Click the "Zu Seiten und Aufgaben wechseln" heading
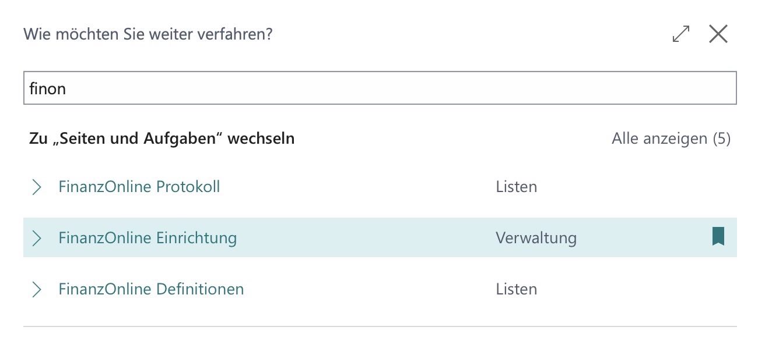Viewport: 758px width, 341px height. [162, 138]
